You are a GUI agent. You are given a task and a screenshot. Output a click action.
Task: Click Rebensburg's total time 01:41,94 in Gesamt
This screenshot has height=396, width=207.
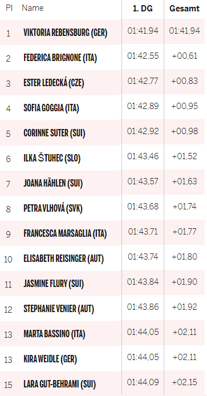tap(184, 31)
